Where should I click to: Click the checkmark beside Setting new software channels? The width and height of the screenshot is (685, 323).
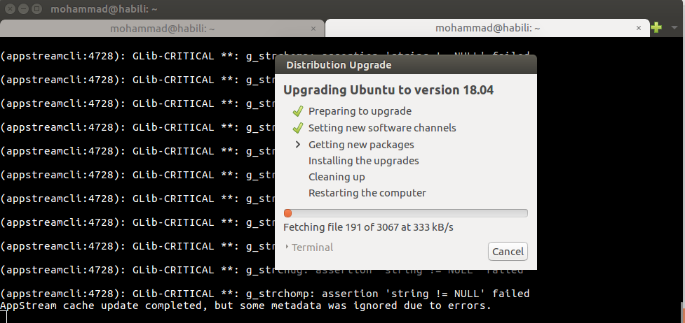[x=297, y=128]
